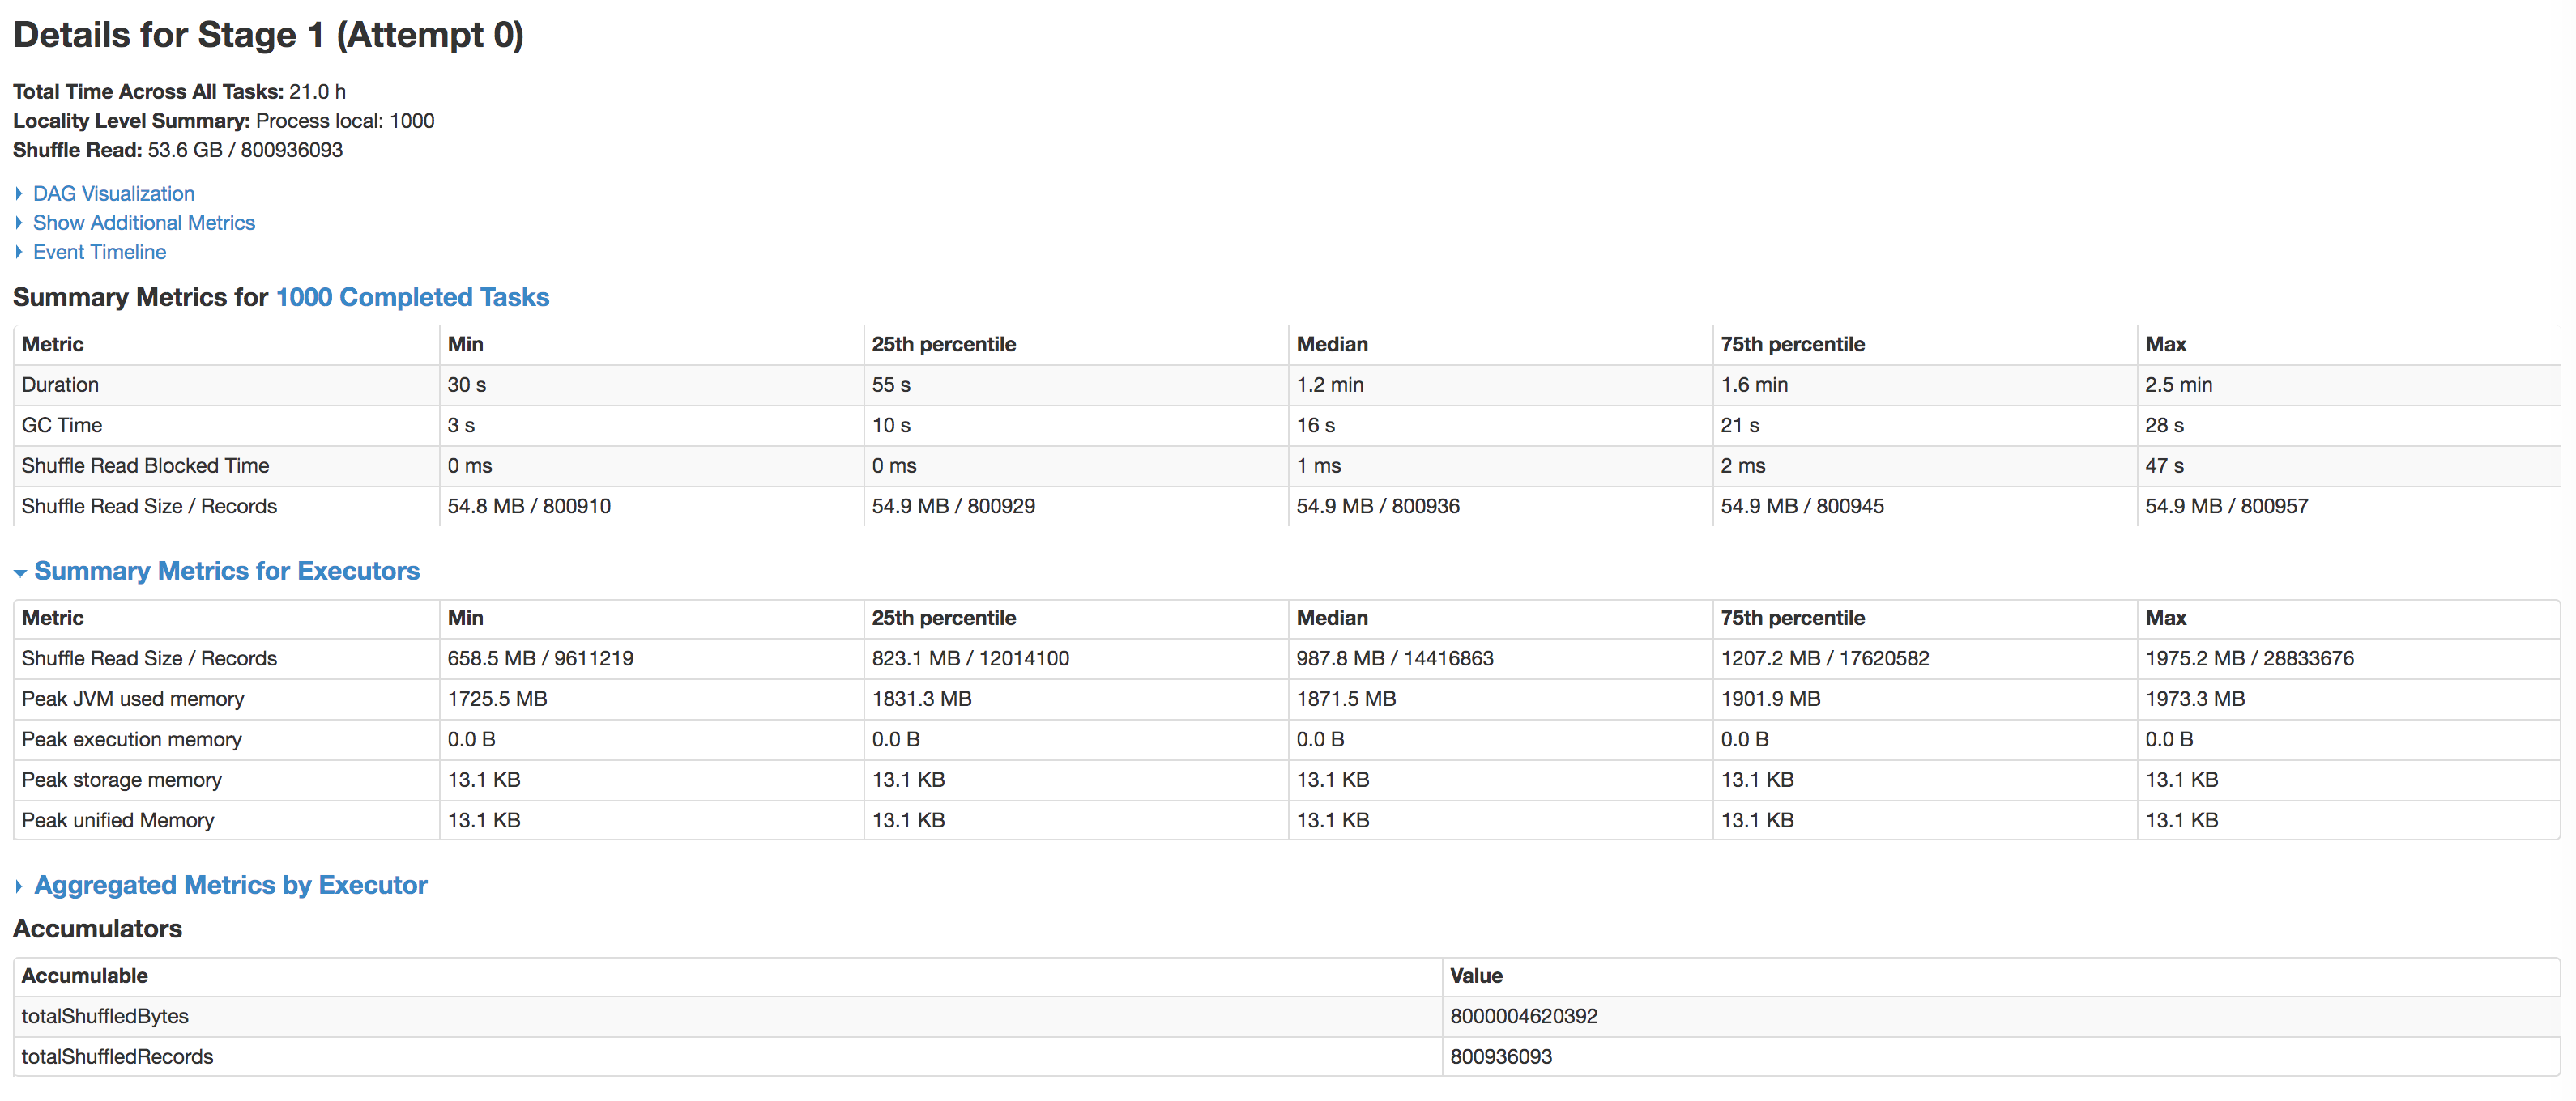Click the arrow beside DAG Visualization
The height and width of the screenshot is (1101, 2576).
(x=19, y=193)
